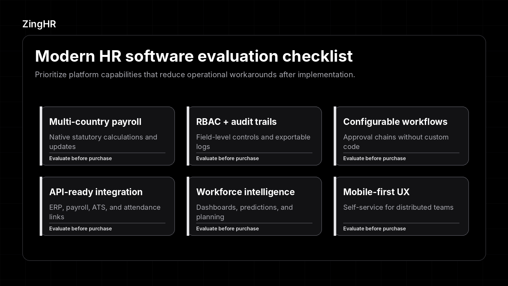The image size is (508, 286).
Task: Select the Workforce intelligence card title
Action: 245,192
